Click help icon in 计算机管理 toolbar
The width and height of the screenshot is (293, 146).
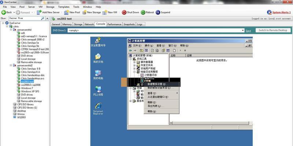pos(163,50)
